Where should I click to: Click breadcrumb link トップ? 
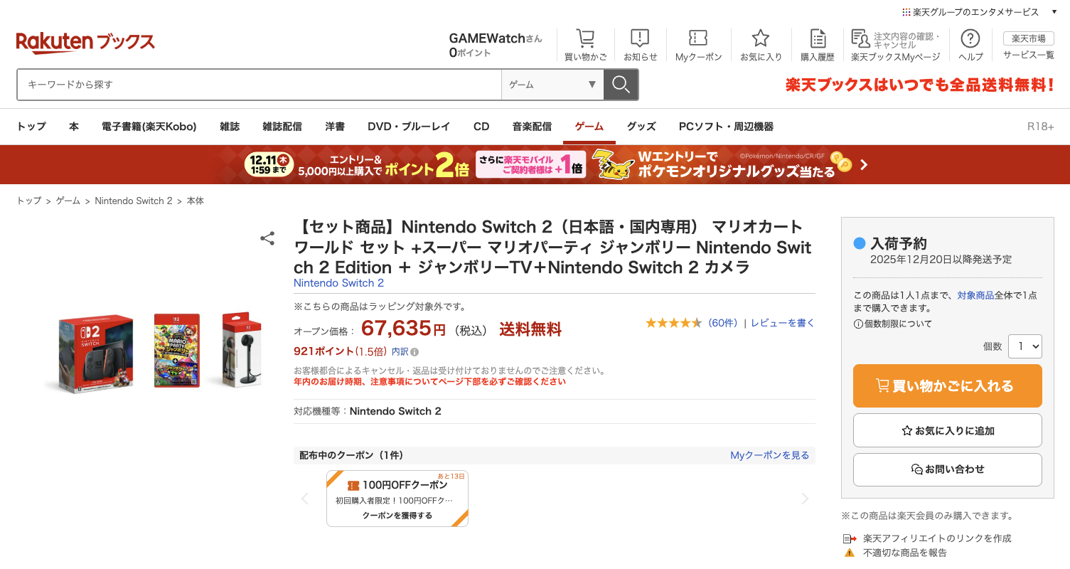(29, 201)
